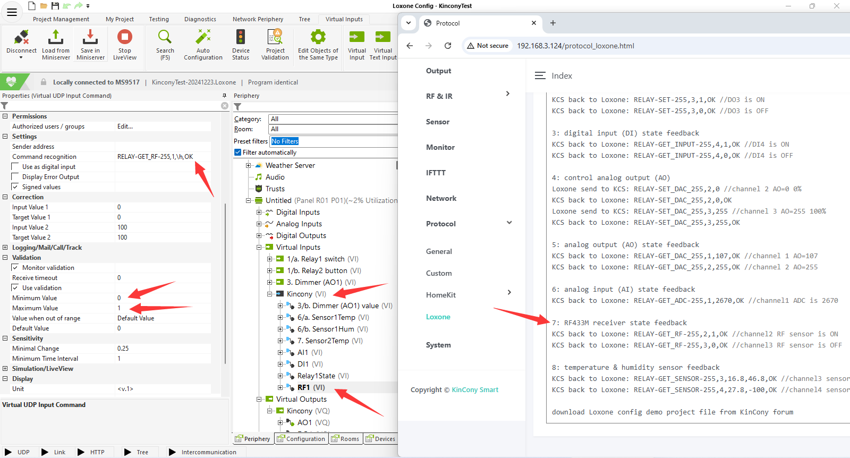Click the Disconnect toolbar icon
The image size is (850, 458).
click(21, 37)
